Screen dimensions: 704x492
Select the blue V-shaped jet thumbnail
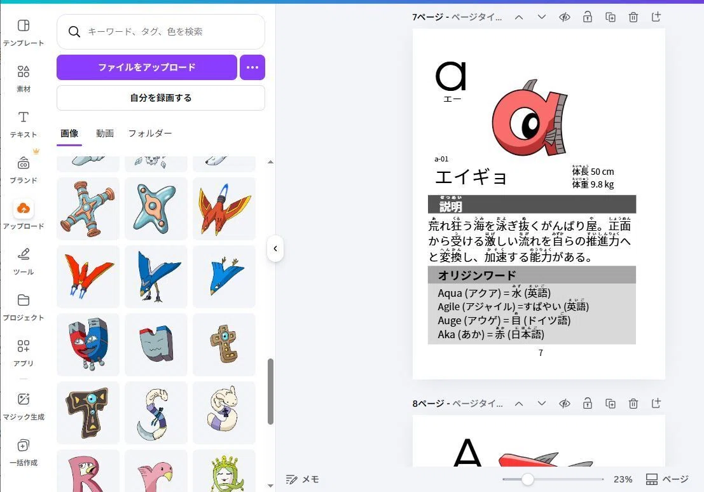[224, 277]
